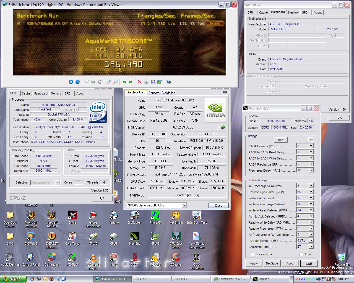The height and width of the screenshot is (283, 354).
Task: Click GPU-Z camera screenshot icon
Action: click(225, 92)
